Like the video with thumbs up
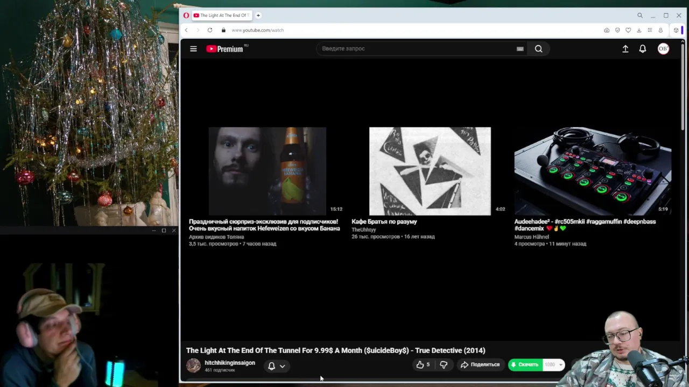Viewport: 689px width, 387px height. tap(423, 365)
